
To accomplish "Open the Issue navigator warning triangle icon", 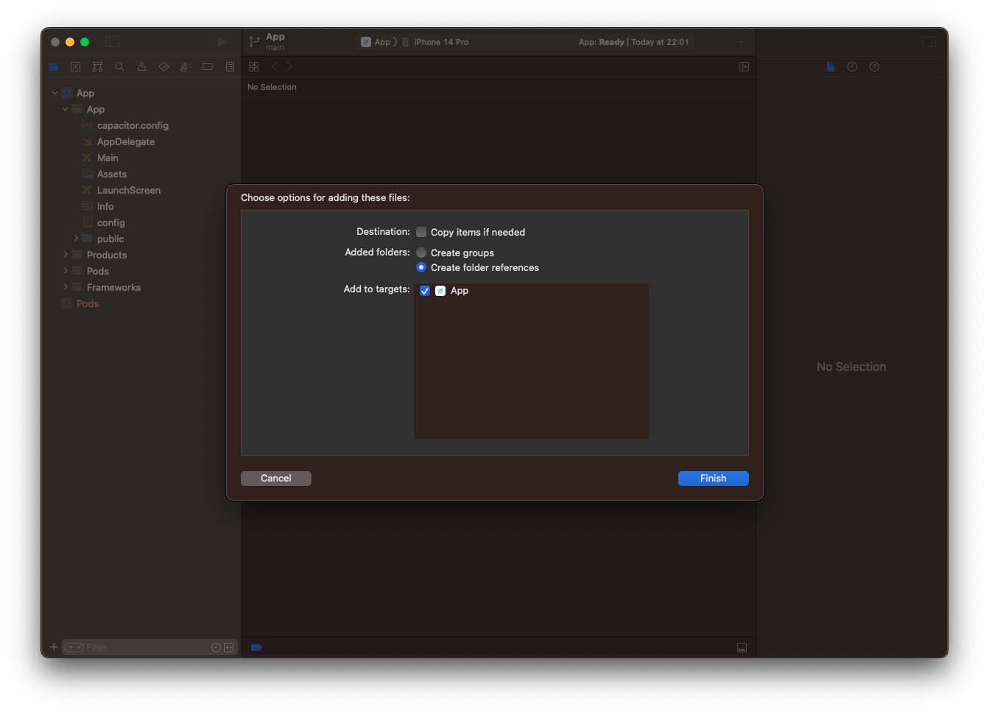I will coord(141,66).
